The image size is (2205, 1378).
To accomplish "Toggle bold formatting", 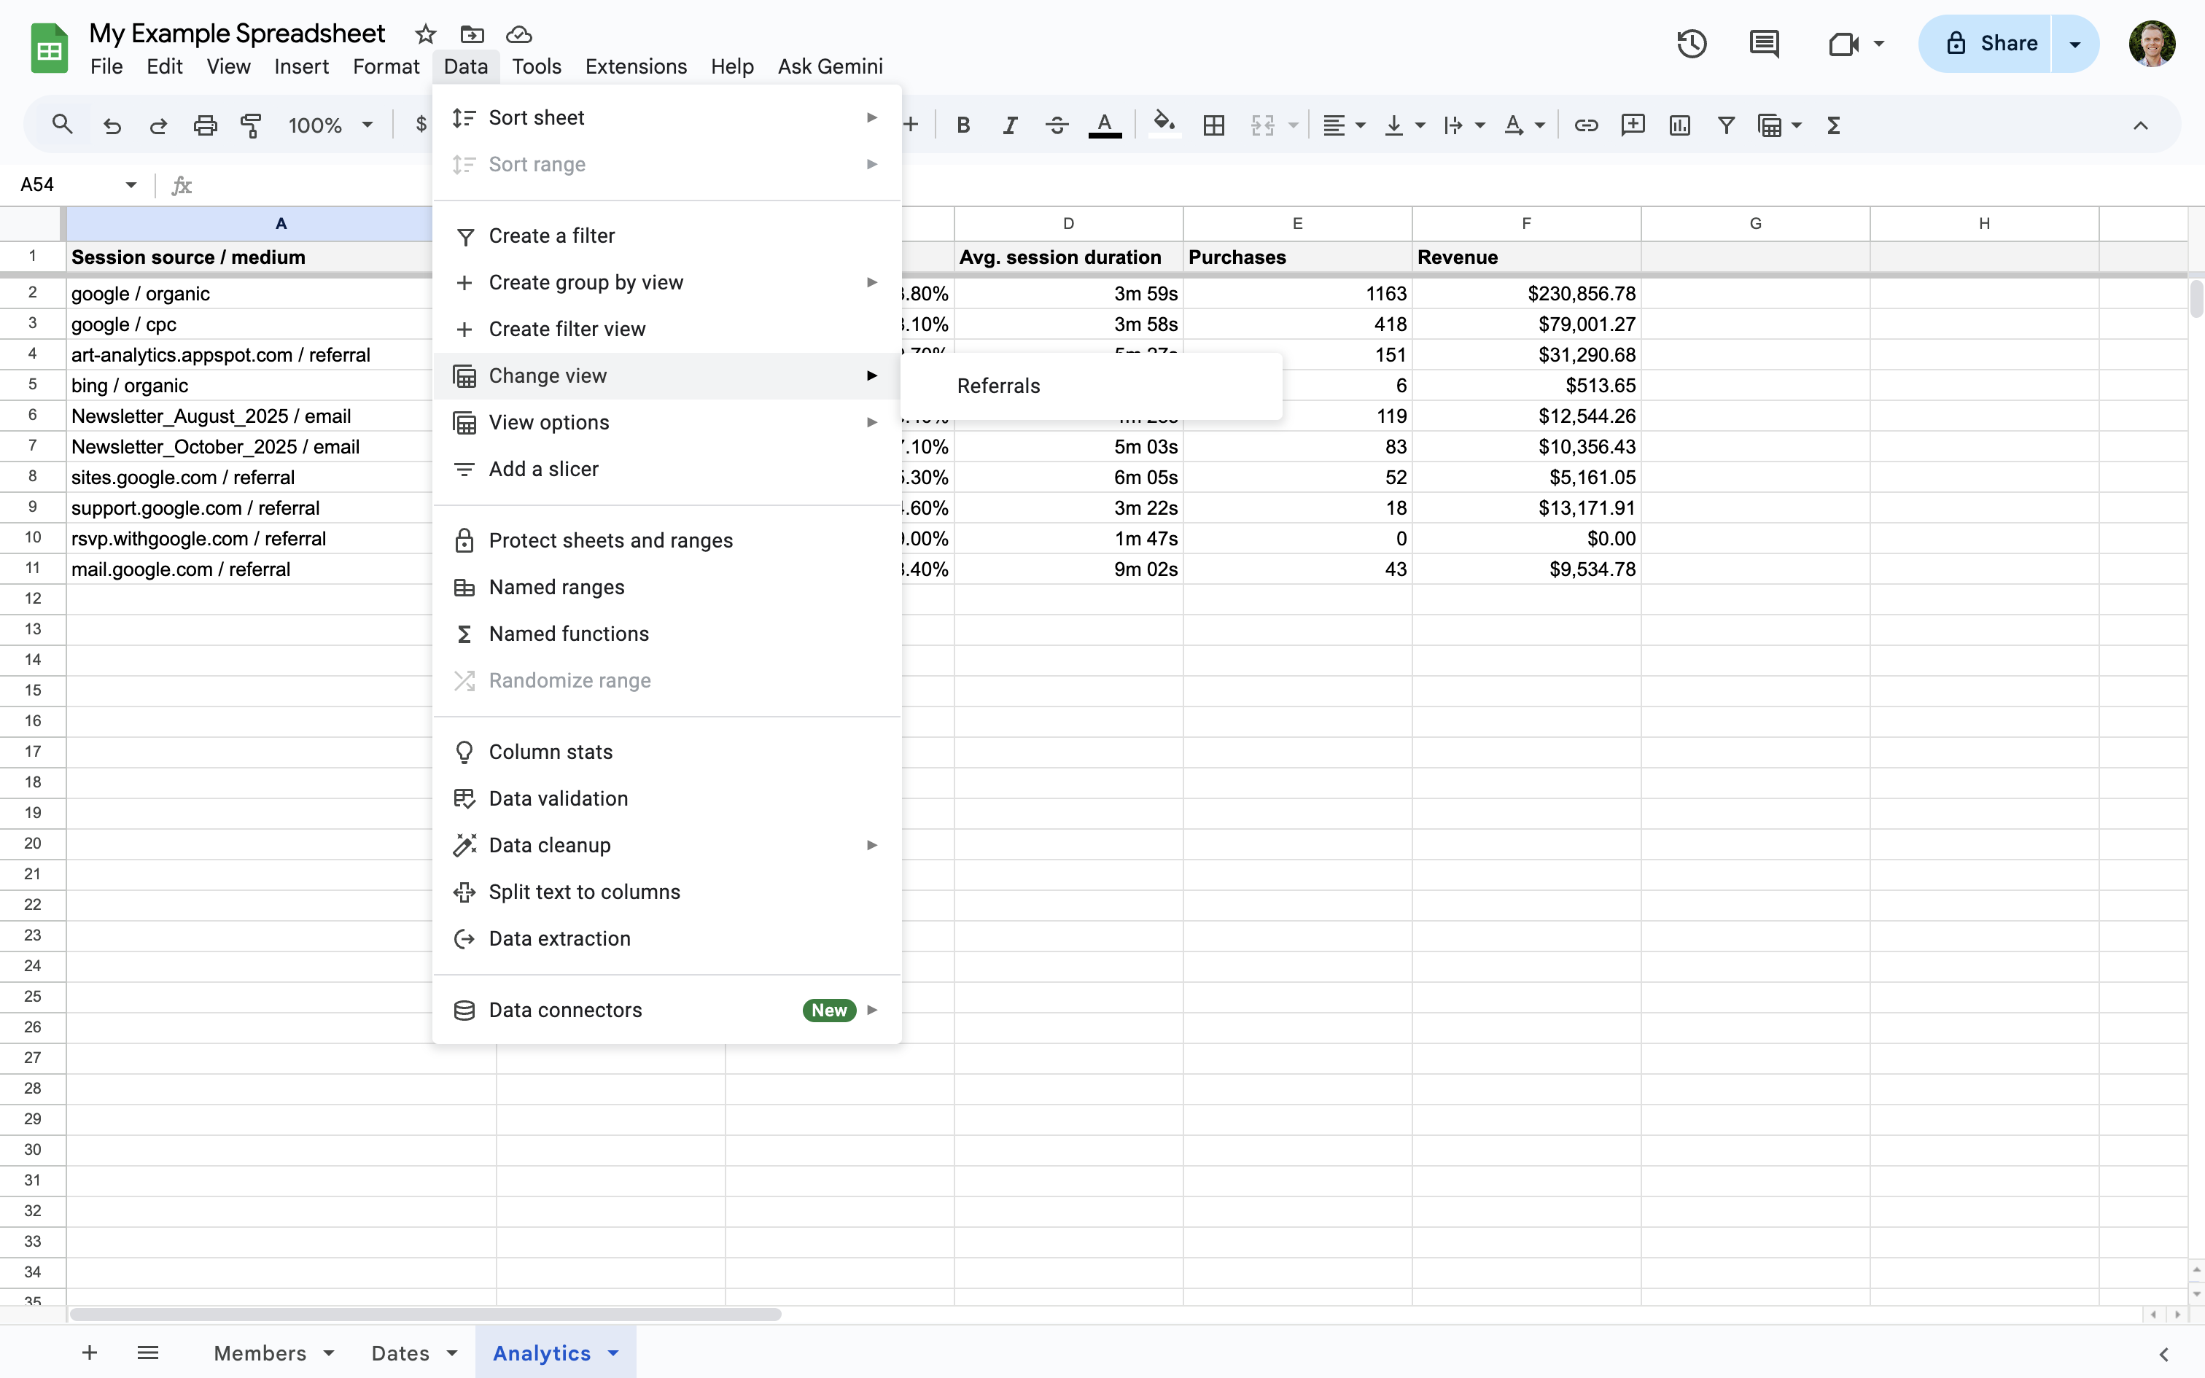I will (x=963, y=125).
